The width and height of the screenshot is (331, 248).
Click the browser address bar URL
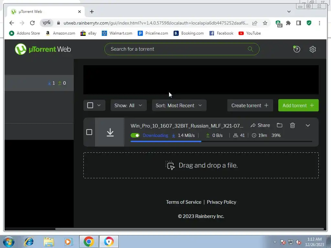coord(156,23)
